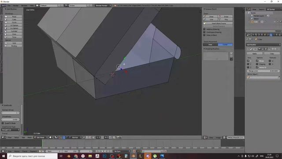
Task: Collapse the Grease Pencil panel
Action: pos(204,9)
